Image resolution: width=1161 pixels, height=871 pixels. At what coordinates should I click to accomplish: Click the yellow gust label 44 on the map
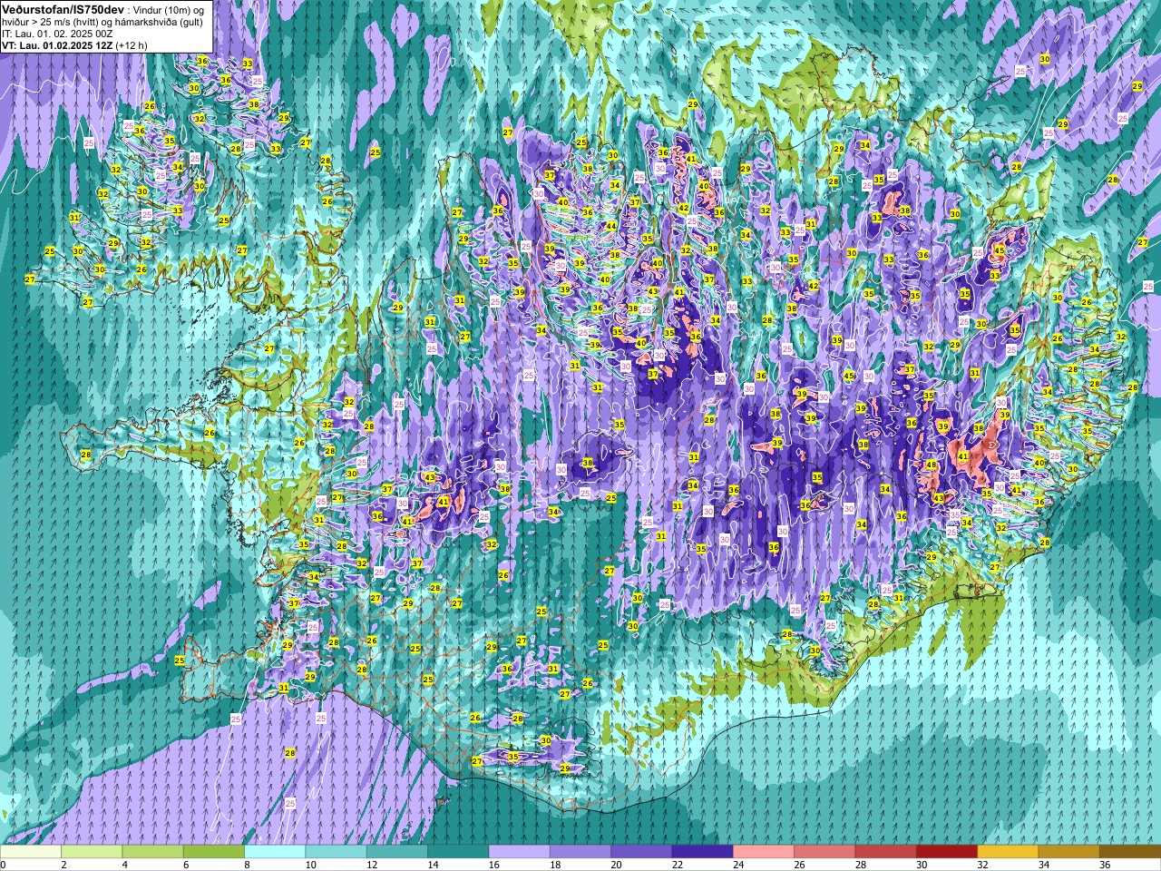click(x=611, y=226)
